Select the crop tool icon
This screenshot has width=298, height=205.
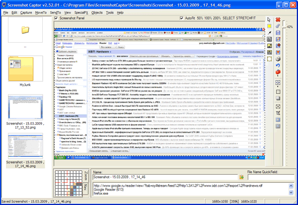278,113
